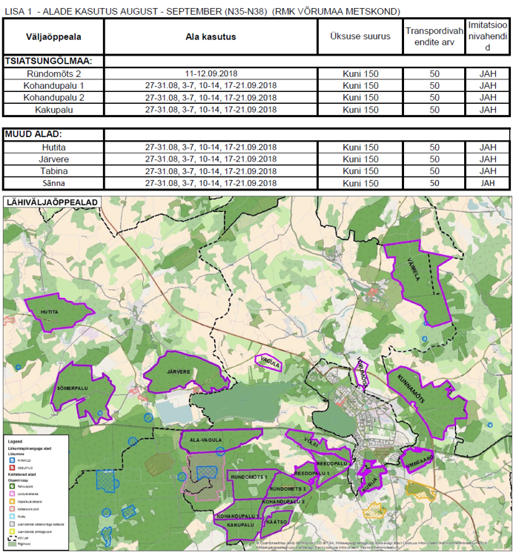The image size is (513, 553).
Task: Click the VÕLSI area label on the map
Action: [x=311, y=443]
